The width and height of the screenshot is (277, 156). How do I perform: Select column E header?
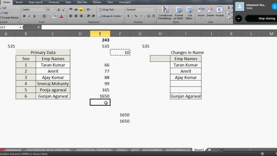(100, 34)
